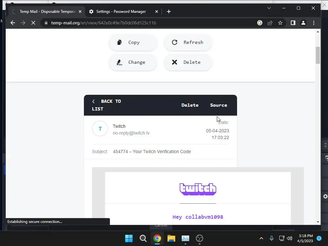Close the Temp Mail tab
This screenshot has width=328, height=246.
80,12
